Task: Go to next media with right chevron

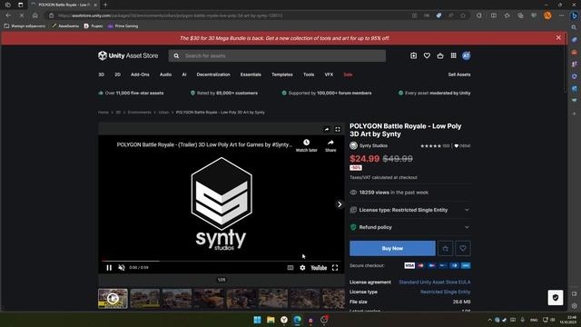Action: pos(340,204)
